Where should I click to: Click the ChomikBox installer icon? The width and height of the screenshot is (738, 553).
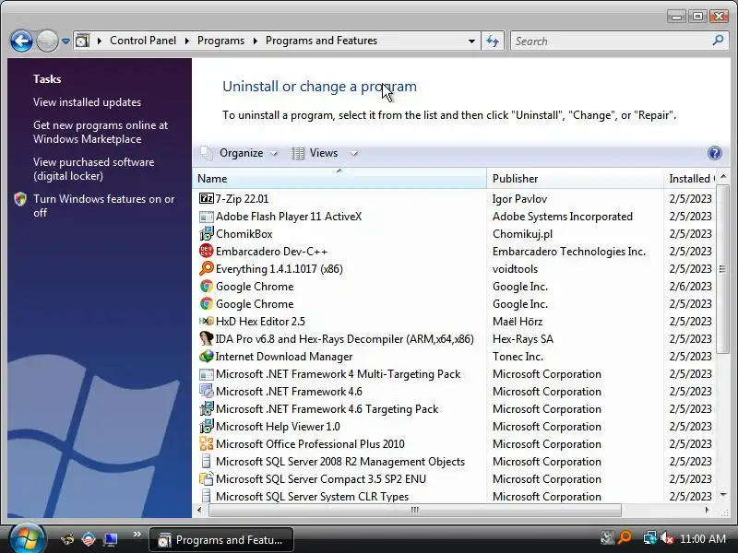click(x=206, y=234)
